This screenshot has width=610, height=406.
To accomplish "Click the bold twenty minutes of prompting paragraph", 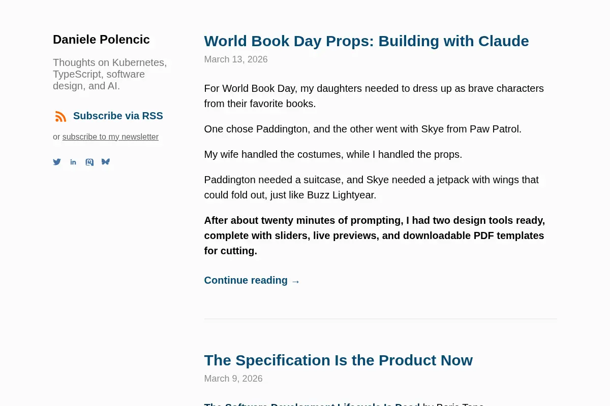I will [x=375, y=235].
